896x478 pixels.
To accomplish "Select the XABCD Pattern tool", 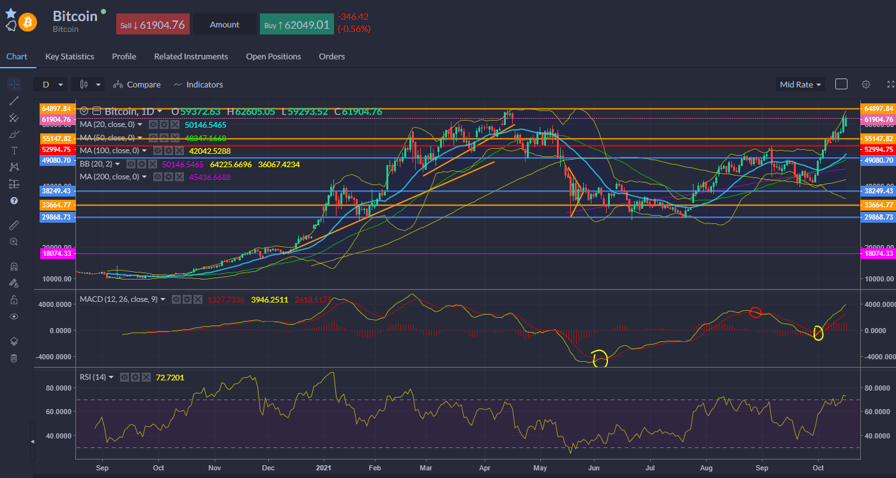I will tap(13, 167).
